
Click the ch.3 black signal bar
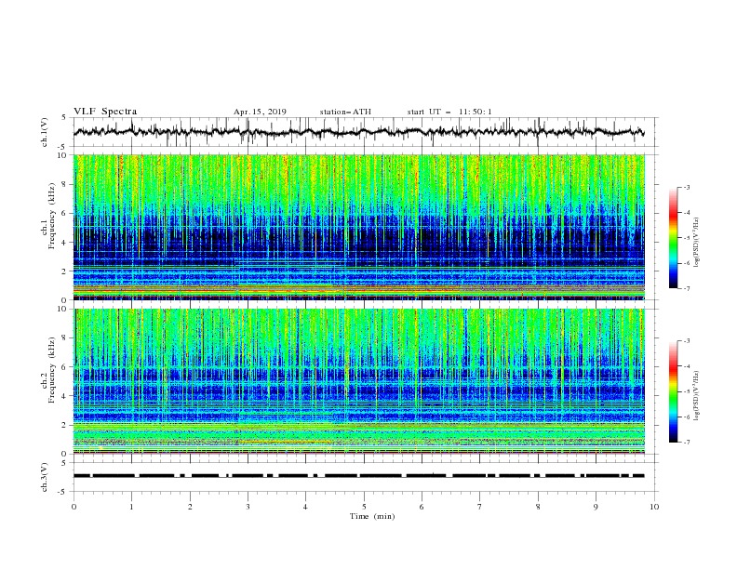pos(359,476)
